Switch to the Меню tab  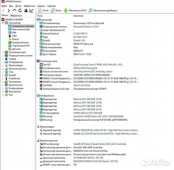pos(5,15)
